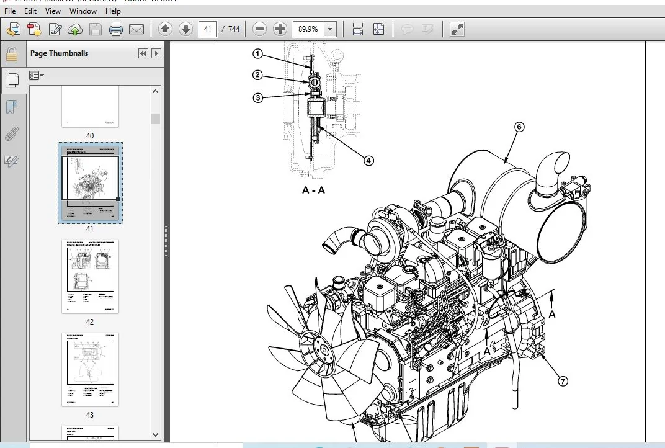This screenshot has height=448, width=665.
Task: Click the upload to cloud icon
Action: 75,29
